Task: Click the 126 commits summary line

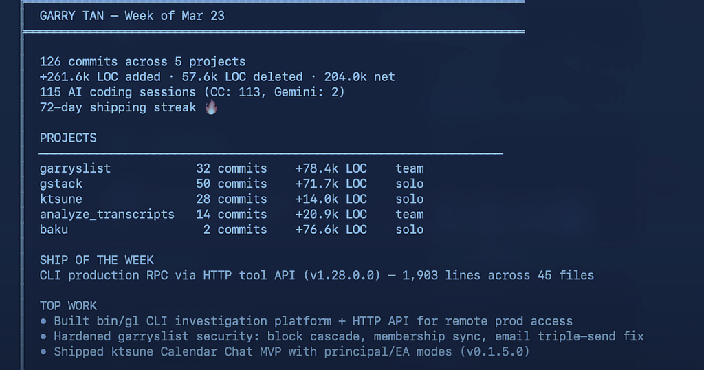Action: tap(143, 61)
